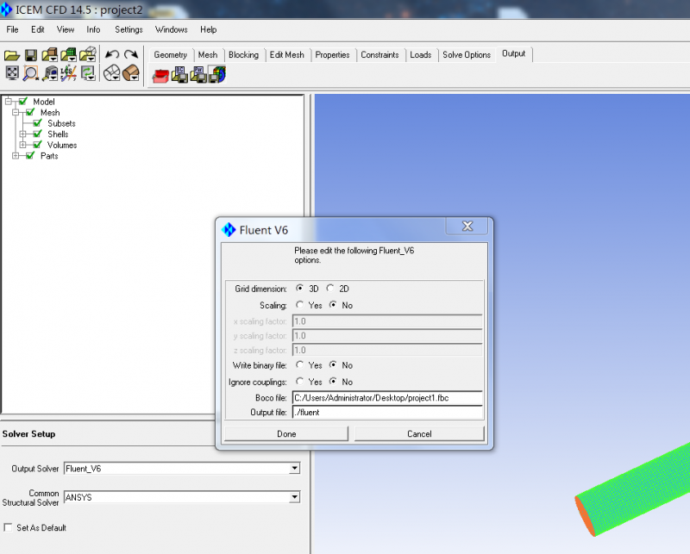
Task: Redo the last undone action
Action: coord(131,54)
